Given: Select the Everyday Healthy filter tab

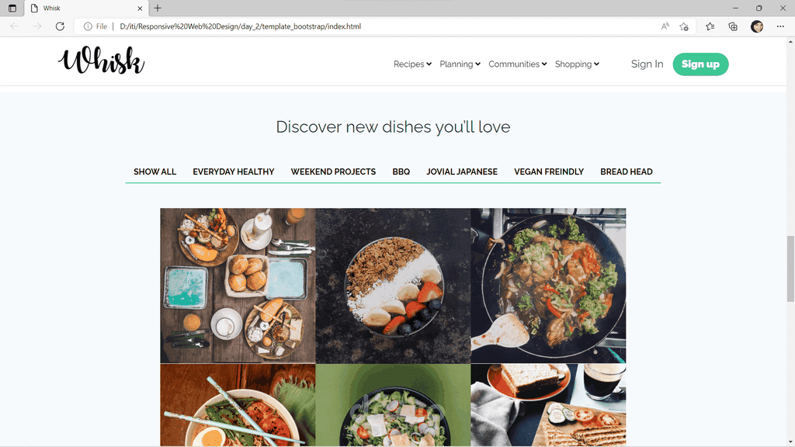Looking at the screenshot, I should 233,172.
